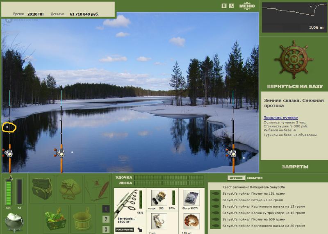The width and height of the screenshot is (328, 234).
Task: Open the notes and feather journal
Action: coord(97,189)
